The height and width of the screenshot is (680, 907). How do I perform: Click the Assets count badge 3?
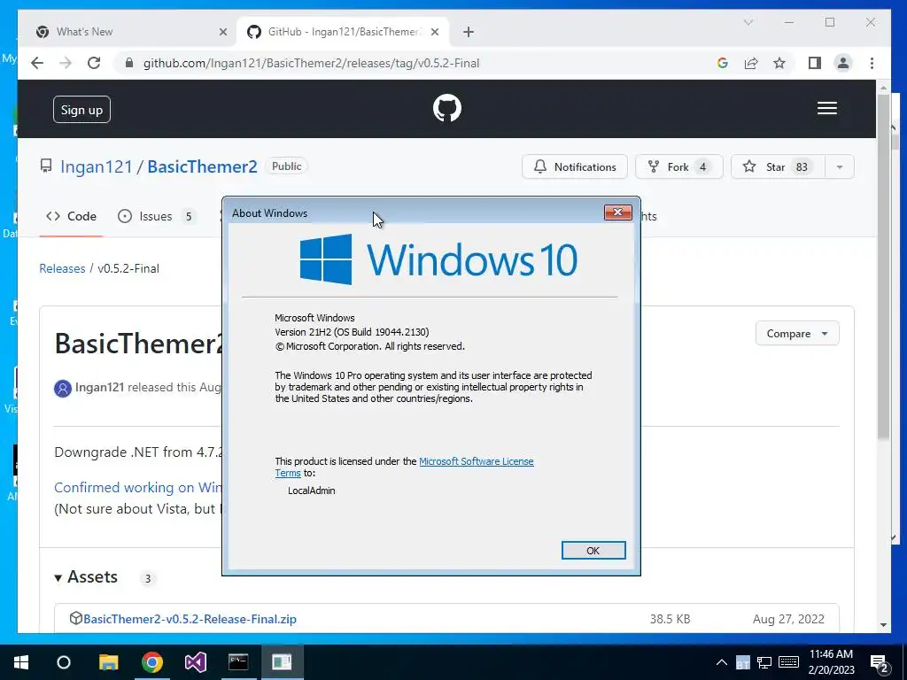click(148, 578)
